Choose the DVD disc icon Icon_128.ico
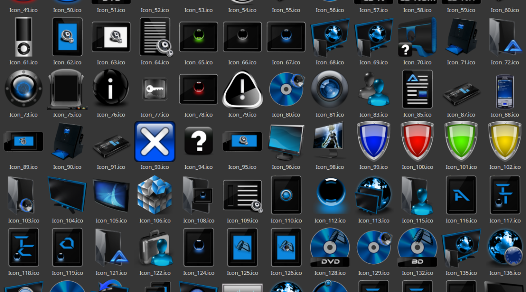The image size is (526, 292). 330,247
